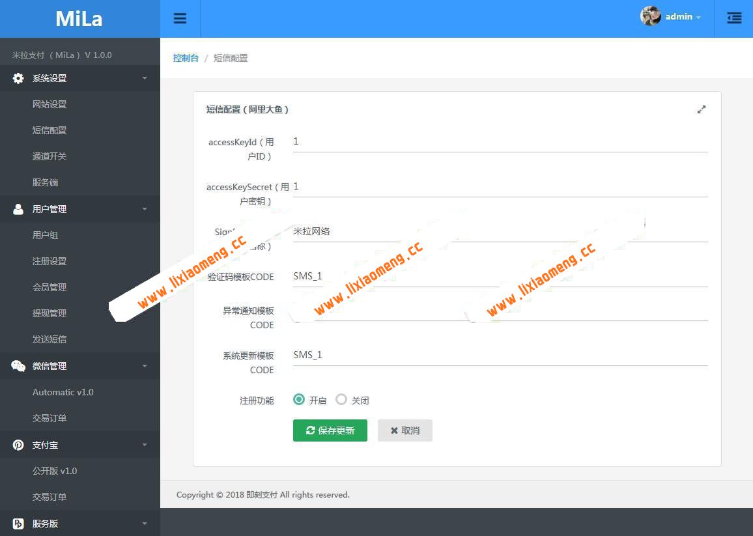Enable the 开启 option for 注册功能
753x536 pixels.
(x=298, y=400)
